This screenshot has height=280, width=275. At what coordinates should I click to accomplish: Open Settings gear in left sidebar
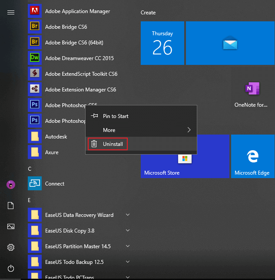[x=11, y=247]
